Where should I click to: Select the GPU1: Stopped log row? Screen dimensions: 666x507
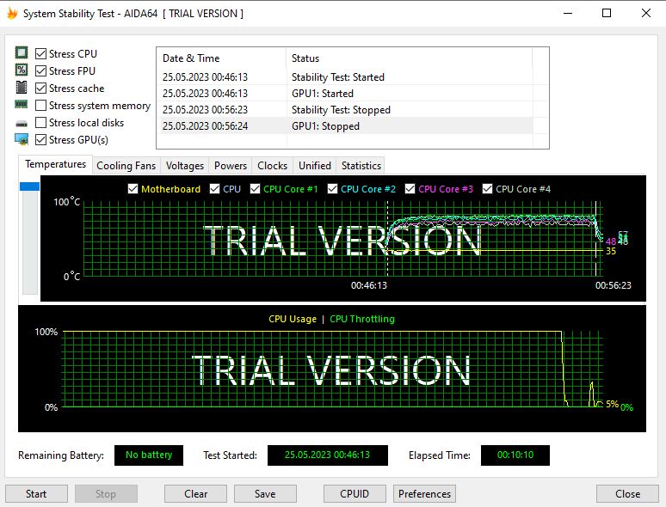pos(345,126)
